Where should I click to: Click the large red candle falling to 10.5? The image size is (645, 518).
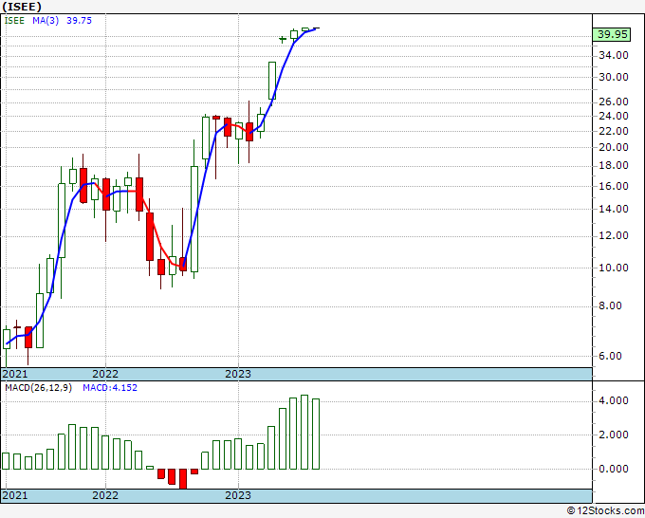(x=150, y=236)
